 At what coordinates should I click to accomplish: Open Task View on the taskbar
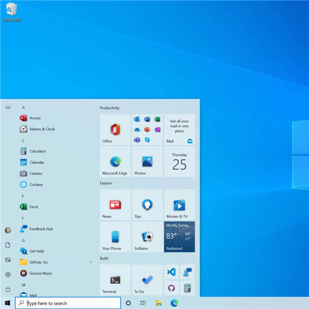(143, 303)
